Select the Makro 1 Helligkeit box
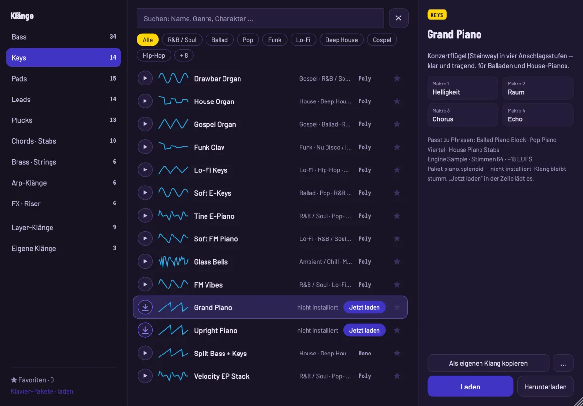Image resolution: width=583 pixels, height=406 pixels. (463, 88)
